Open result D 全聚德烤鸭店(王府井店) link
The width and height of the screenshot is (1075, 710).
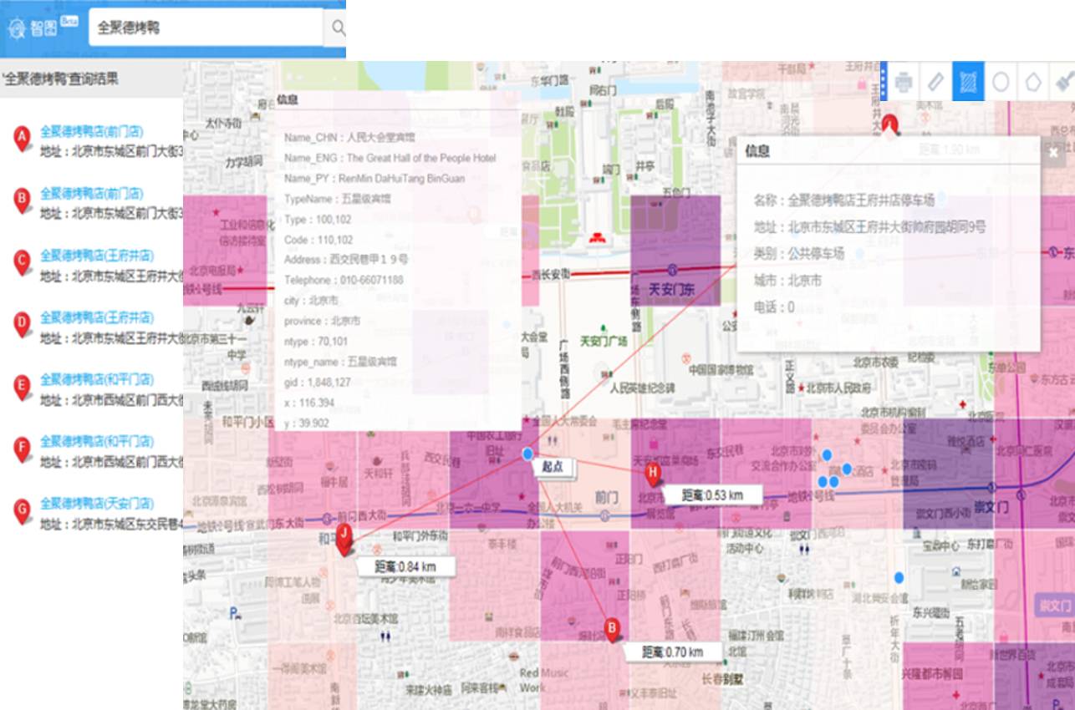(x=97, y=317)
